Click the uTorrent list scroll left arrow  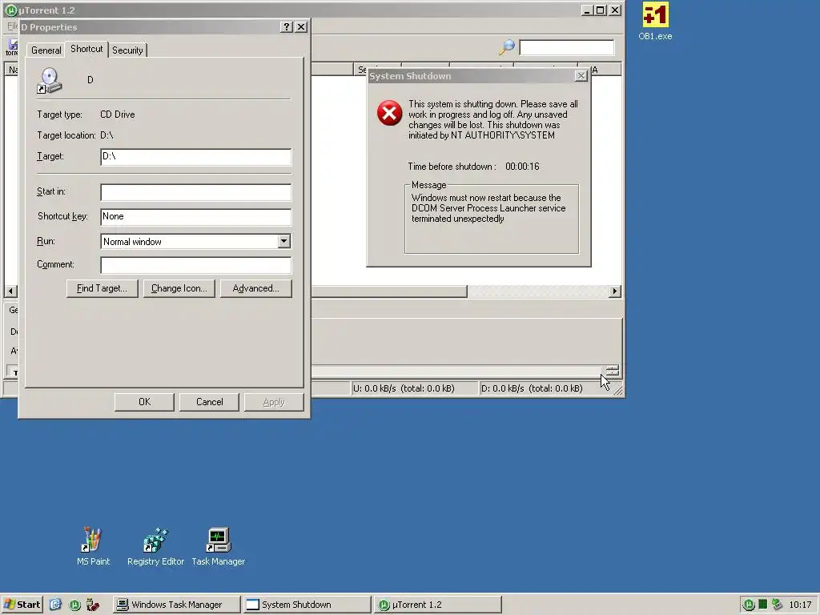click(x=11, y=291)
